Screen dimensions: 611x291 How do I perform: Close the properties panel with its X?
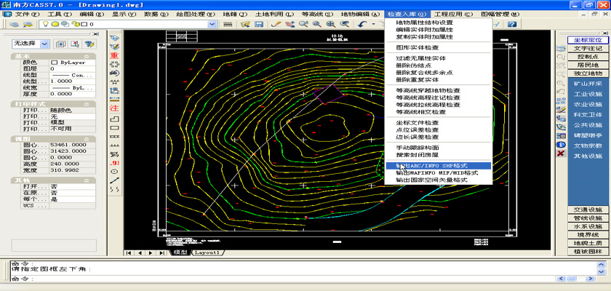pyautogui.click(x=96, y=34)
